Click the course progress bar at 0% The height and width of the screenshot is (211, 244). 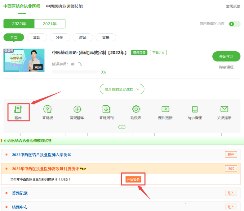75,72
